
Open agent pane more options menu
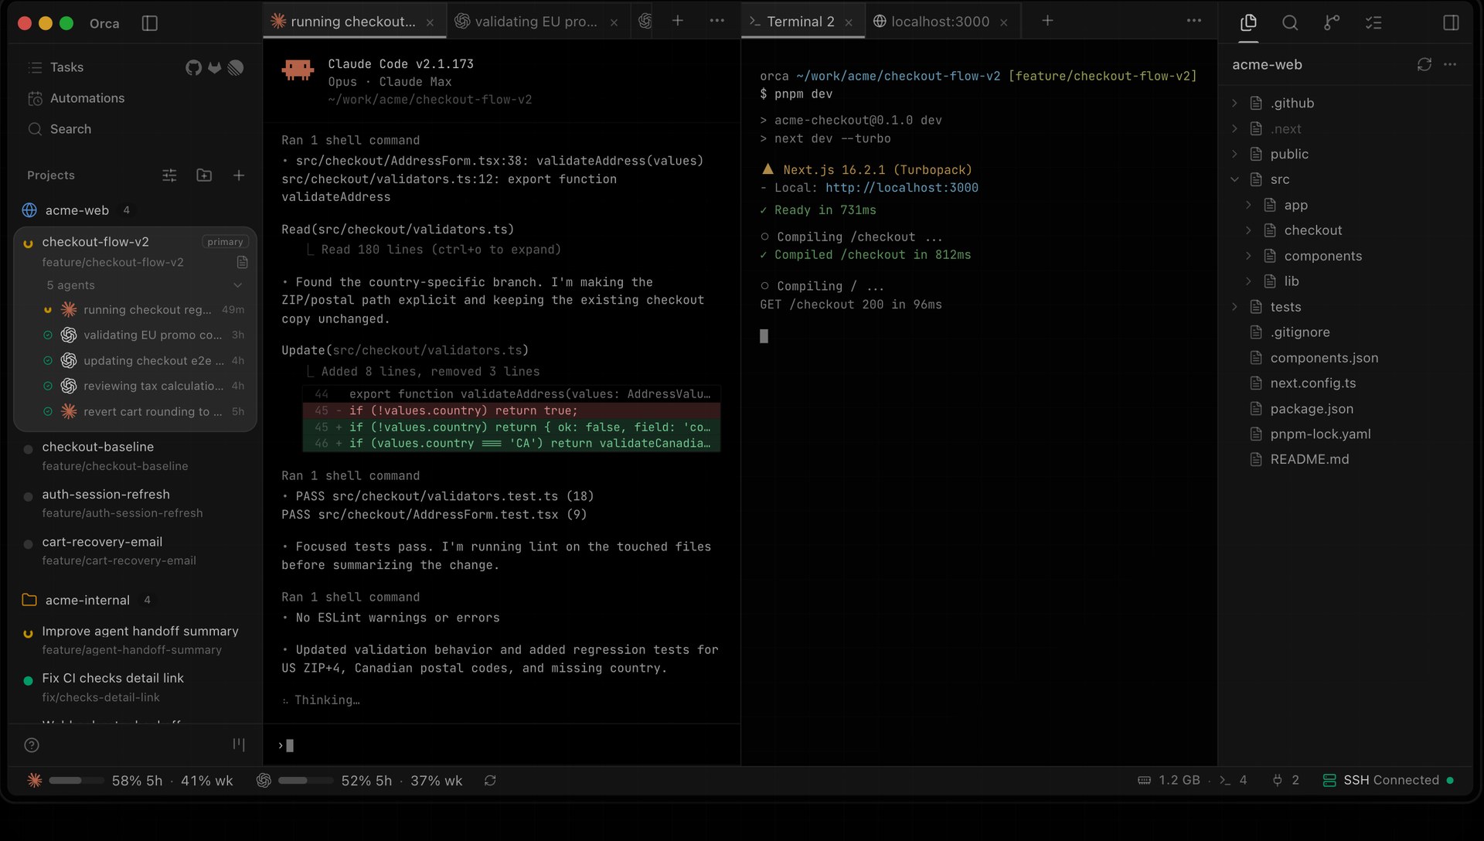717,21
